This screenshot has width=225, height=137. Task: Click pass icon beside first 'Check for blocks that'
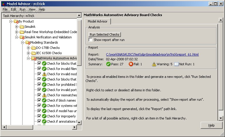pos(44,64)
